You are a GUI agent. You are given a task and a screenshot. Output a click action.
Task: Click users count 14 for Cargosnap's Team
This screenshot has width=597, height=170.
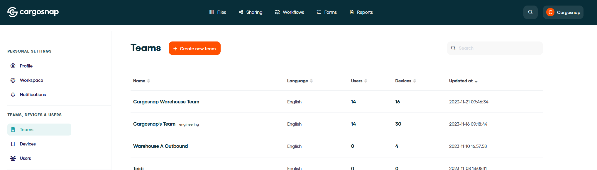click(354, 124)
